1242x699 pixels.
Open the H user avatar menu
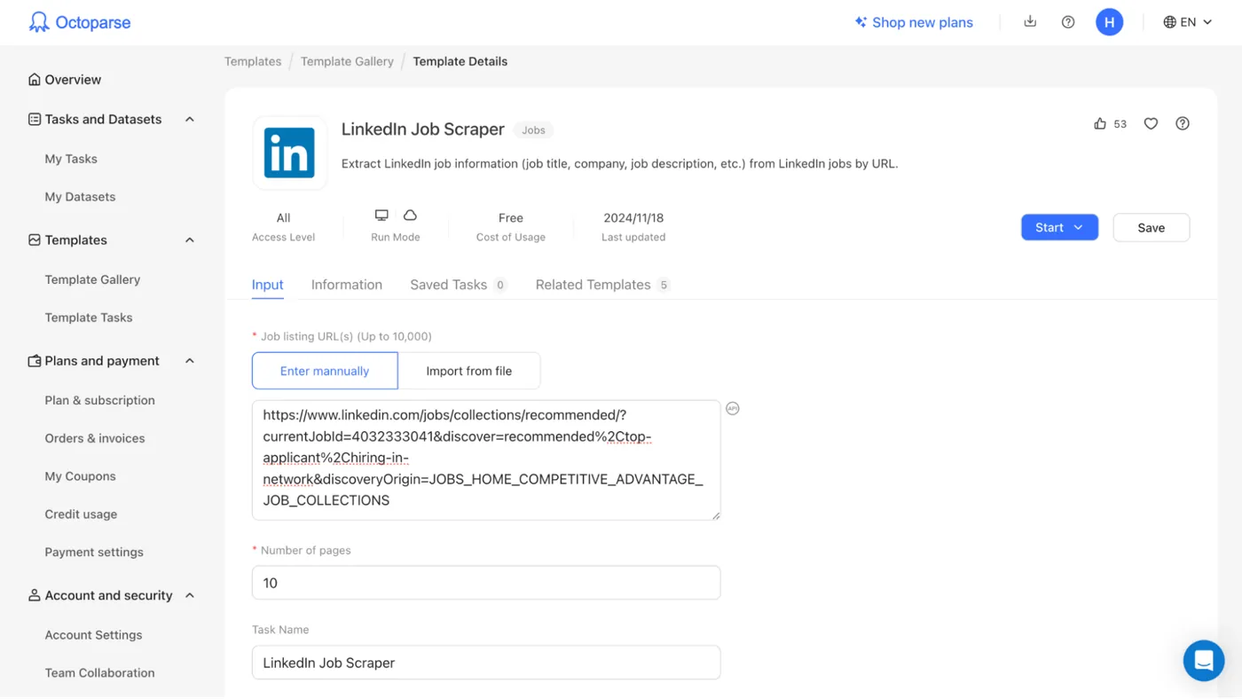[1109, 22]
